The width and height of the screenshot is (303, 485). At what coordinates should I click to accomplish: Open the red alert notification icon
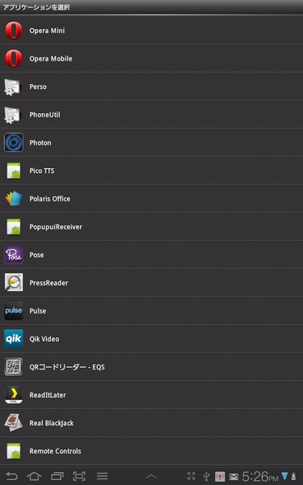click(220, 477)
